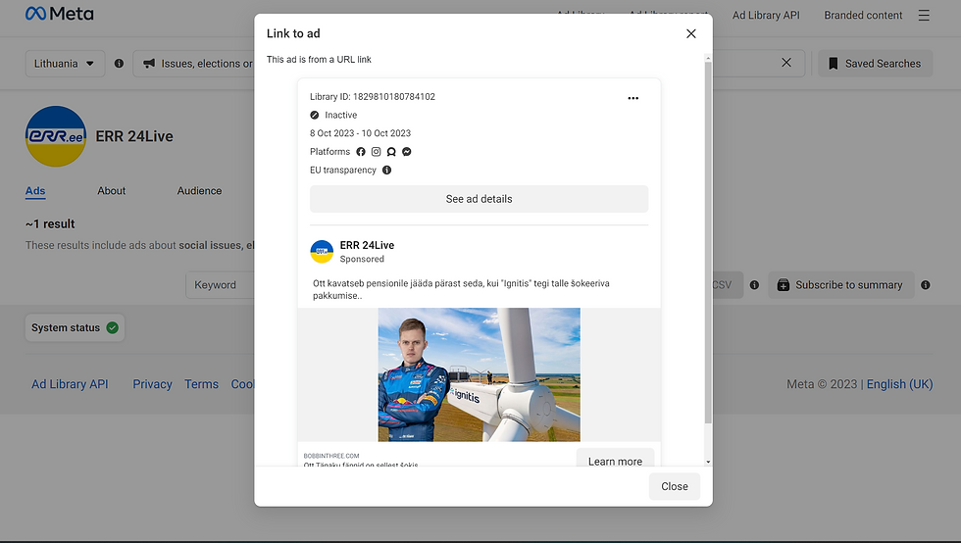Clear the search field with X icon

[786, 63]
